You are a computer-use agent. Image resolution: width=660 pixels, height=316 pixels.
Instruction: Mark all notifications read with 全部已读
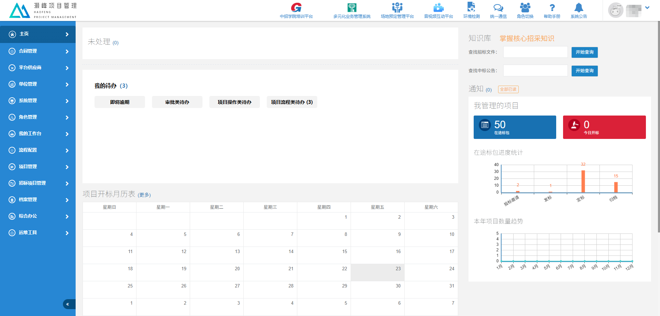pyautogui.click(x=508, y=89)
